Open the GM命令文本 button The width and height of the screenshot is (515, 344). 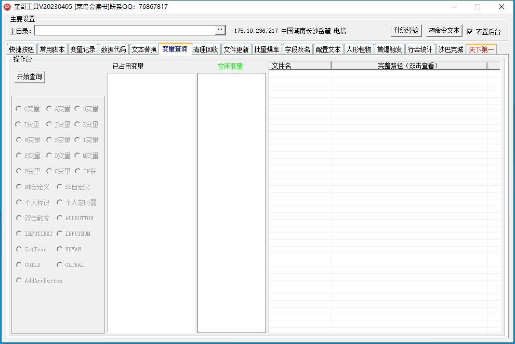444,30
